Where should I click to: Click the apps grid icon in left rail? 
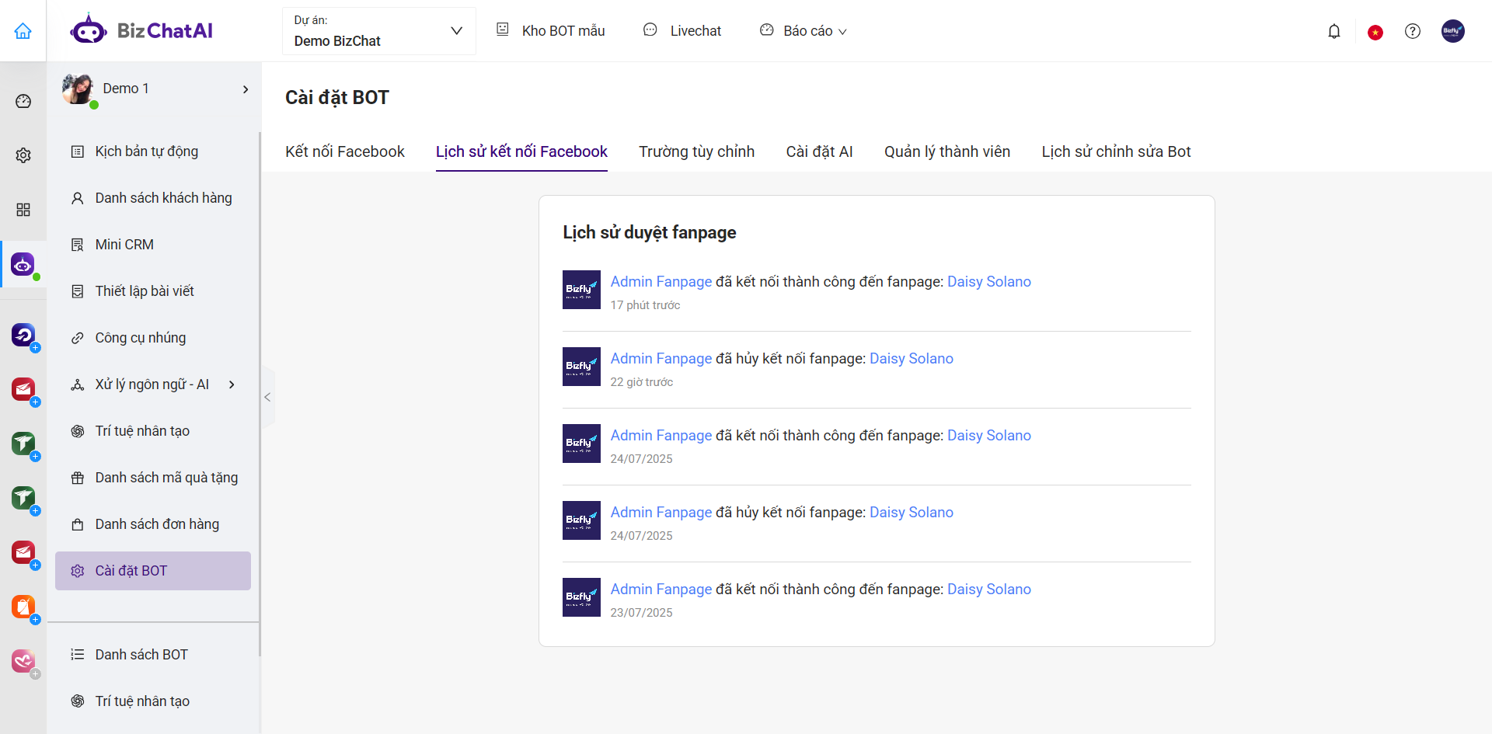(23, 210)
